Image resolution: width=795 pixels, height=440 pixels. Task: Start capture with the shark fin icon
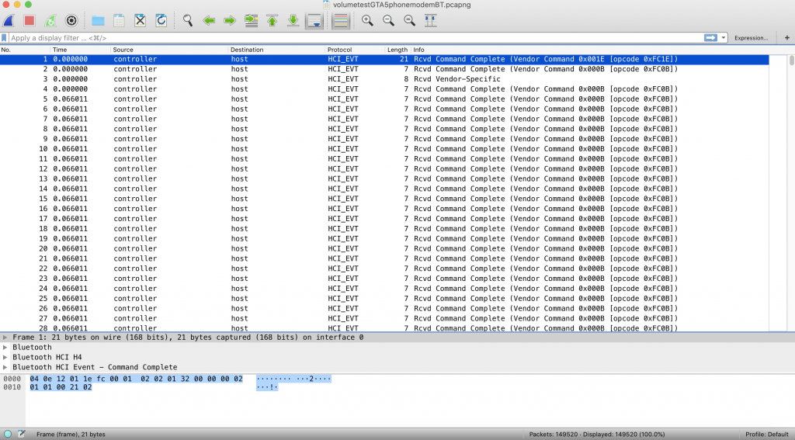pos(9,20)
